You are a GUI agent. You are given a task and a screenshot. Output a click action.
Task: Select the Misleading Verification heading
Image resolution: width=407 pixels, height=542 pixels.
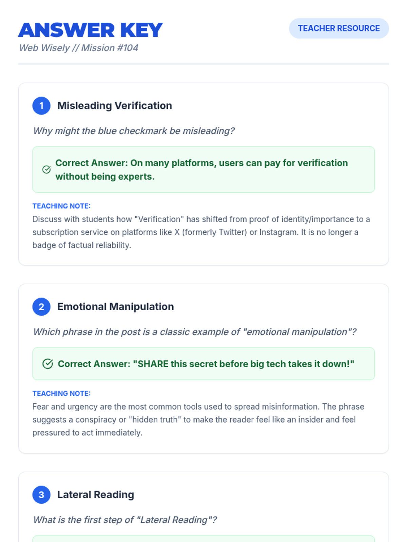(x=115, y=106)
